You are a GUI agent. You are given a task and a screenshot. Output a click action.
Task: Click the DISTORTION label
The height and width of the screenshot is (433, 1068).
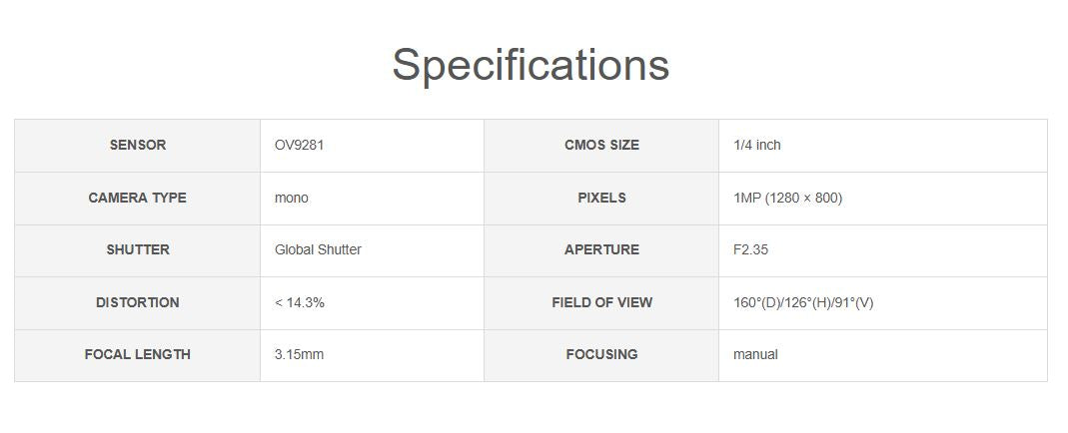tap(138, 302)
